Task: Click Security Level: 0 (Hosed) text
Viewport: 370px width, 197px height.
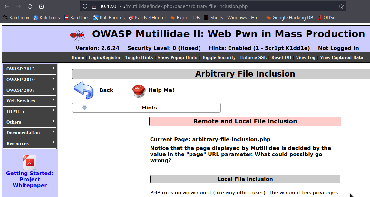Action: tap(164, 48)
